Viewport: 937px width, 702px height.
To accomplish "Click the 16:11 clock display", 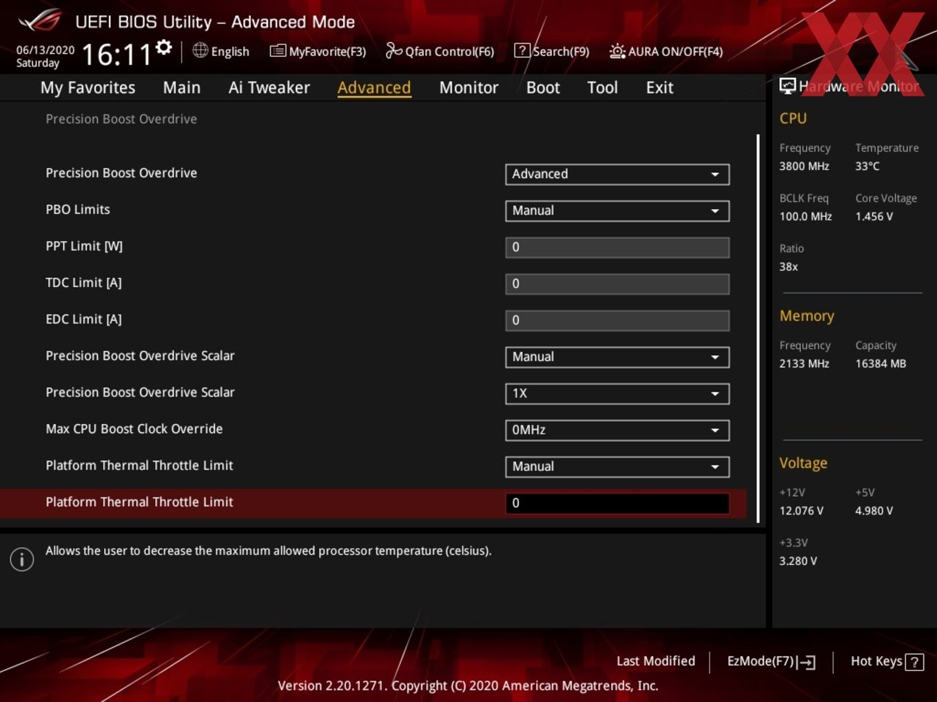I will point(116,54).
